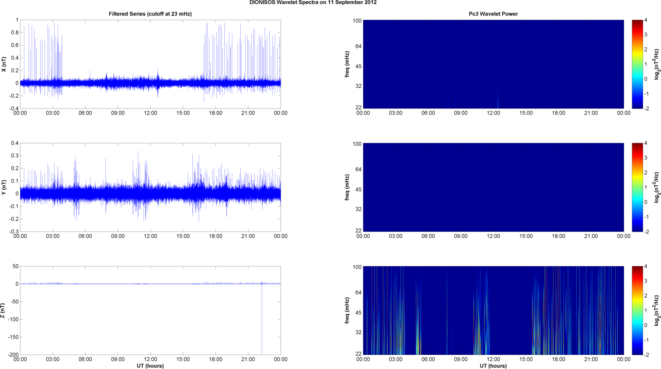Click the "log2(nT²/Hz)" label beside the Z (nT) row's colorbar
This screenshot has width=661, height=369.
[x=657, y=310]
